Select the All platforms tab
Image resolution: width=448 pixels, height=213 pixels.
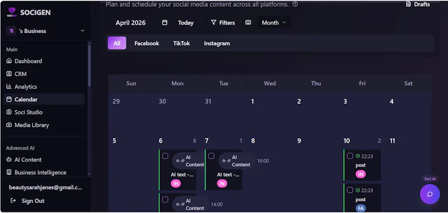click(117, 44)
